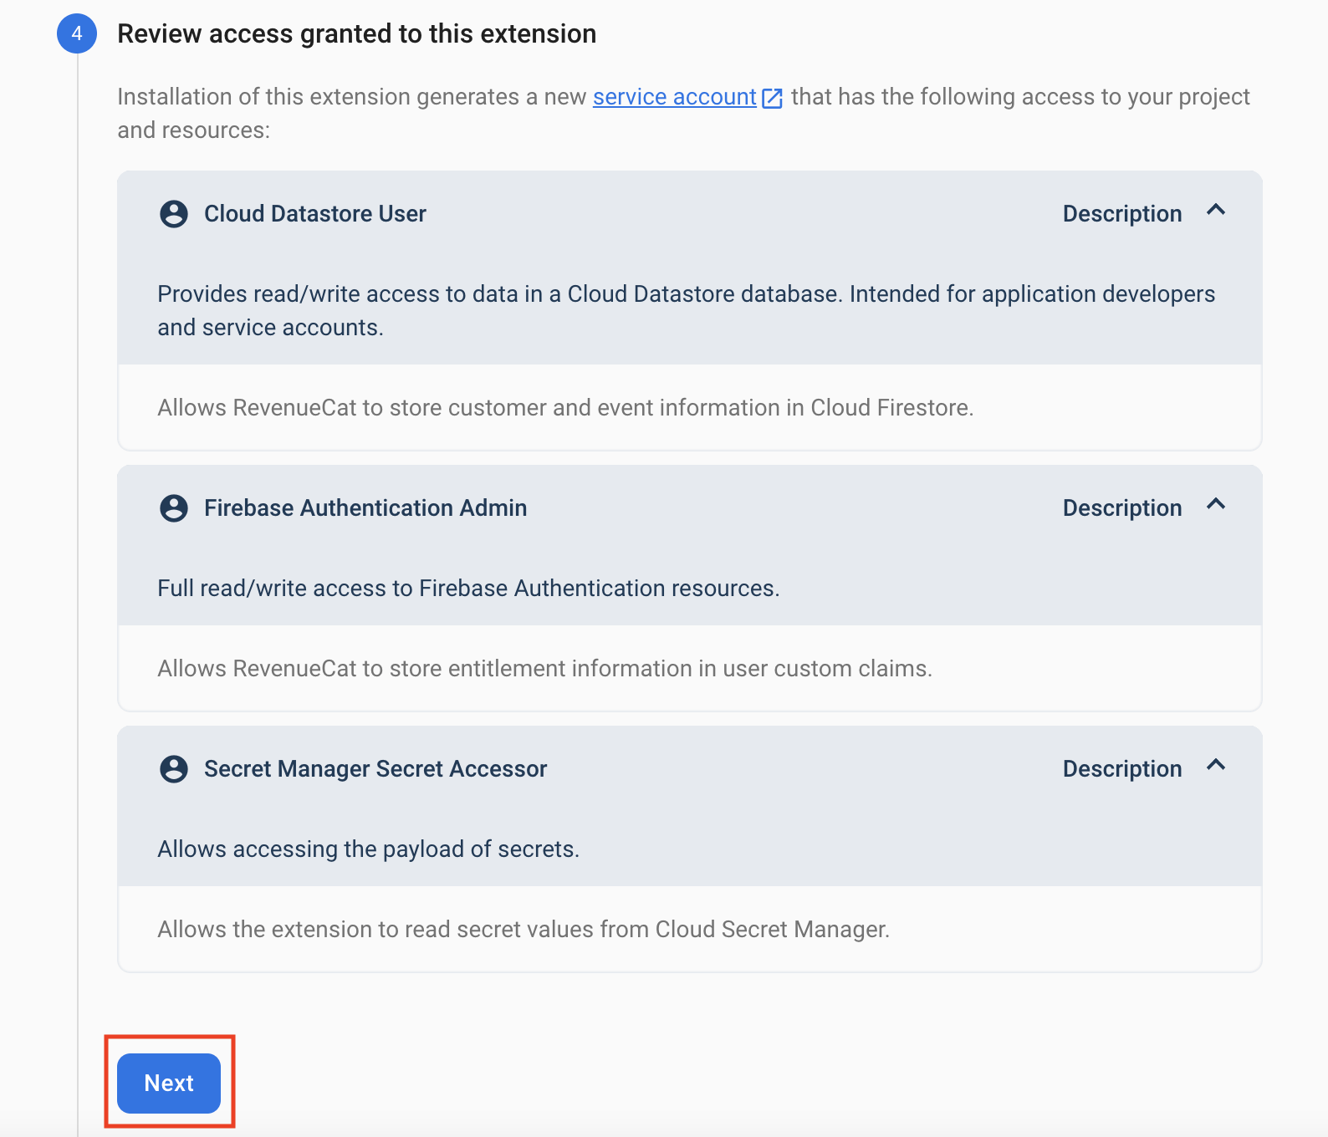Collapse the Cloud Datastore User description chevron
Screen dimensions: 1328x1137
tap(1216, 211)
